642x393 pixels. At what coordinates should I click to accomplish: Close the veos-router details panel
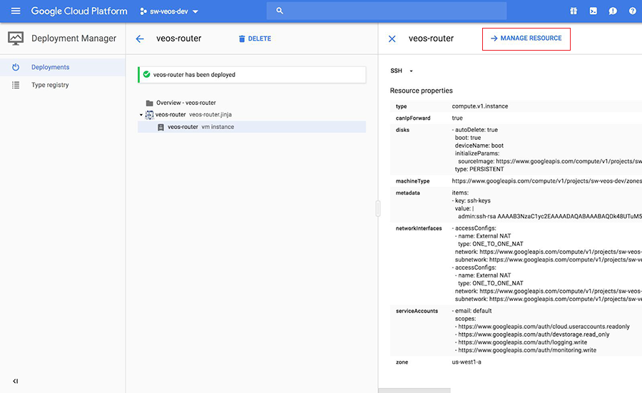[392, 39]
